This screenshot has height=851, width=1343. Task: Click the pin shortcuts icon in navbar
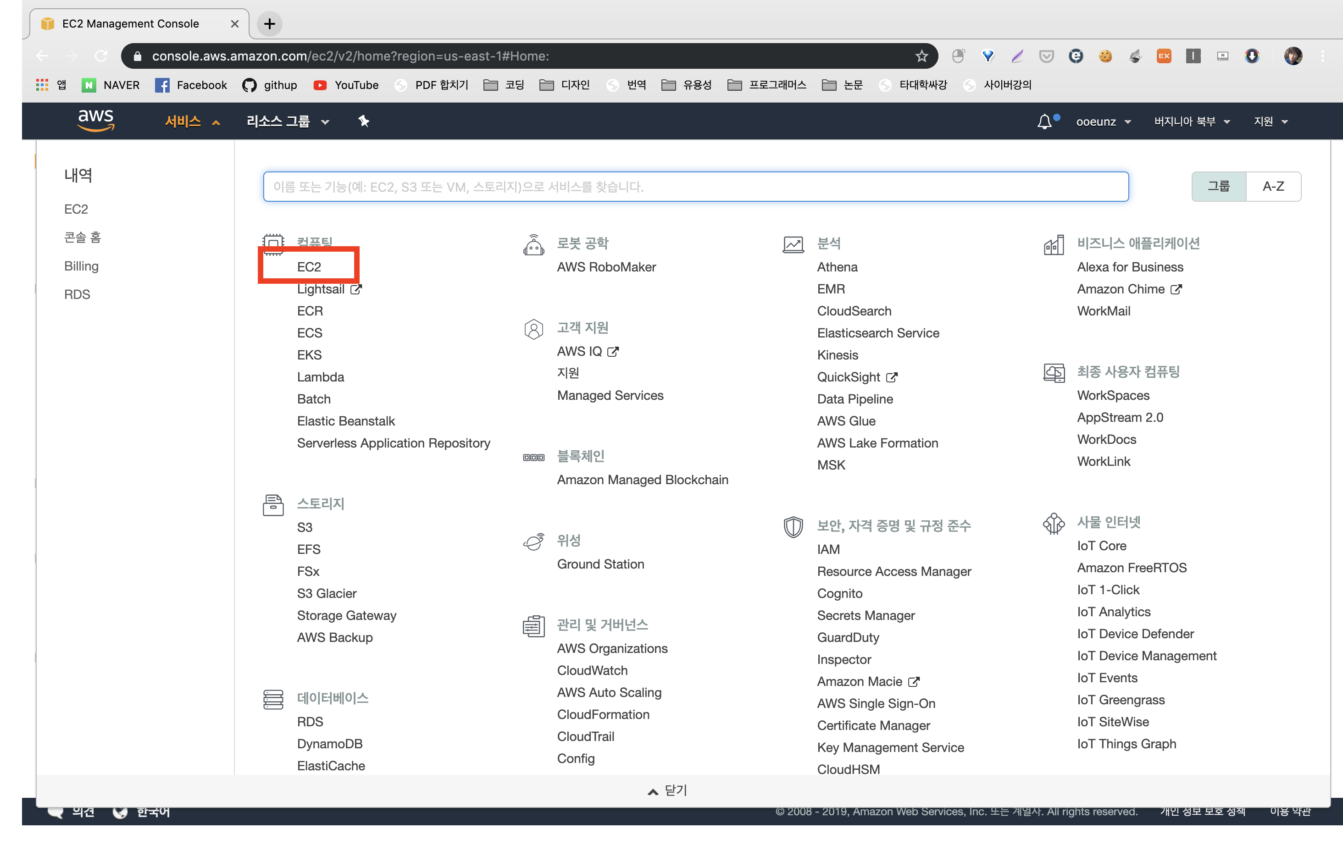pyautogui.click(x=364, y=121)
